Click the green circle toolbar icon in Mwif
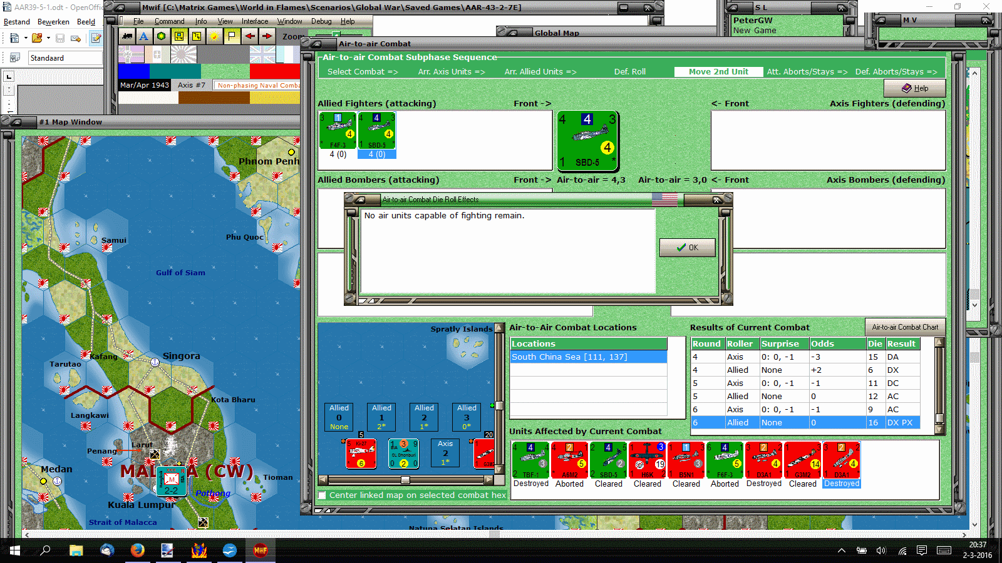Viewport: 1002px width, 563px height. point(162,36)
